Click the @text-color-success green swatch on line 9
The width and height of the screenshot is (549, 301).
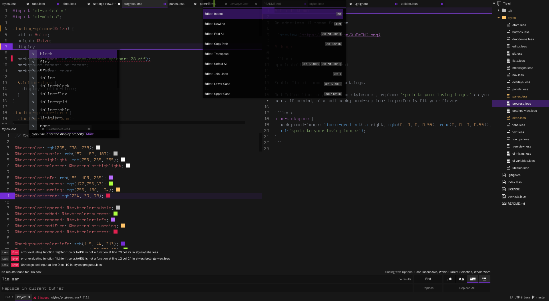click(111, 184)
